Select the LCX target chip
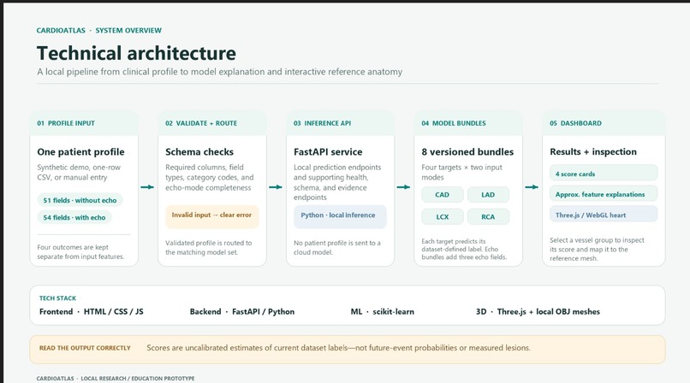The height and width of the screenshot is (383, 690). 443,216
